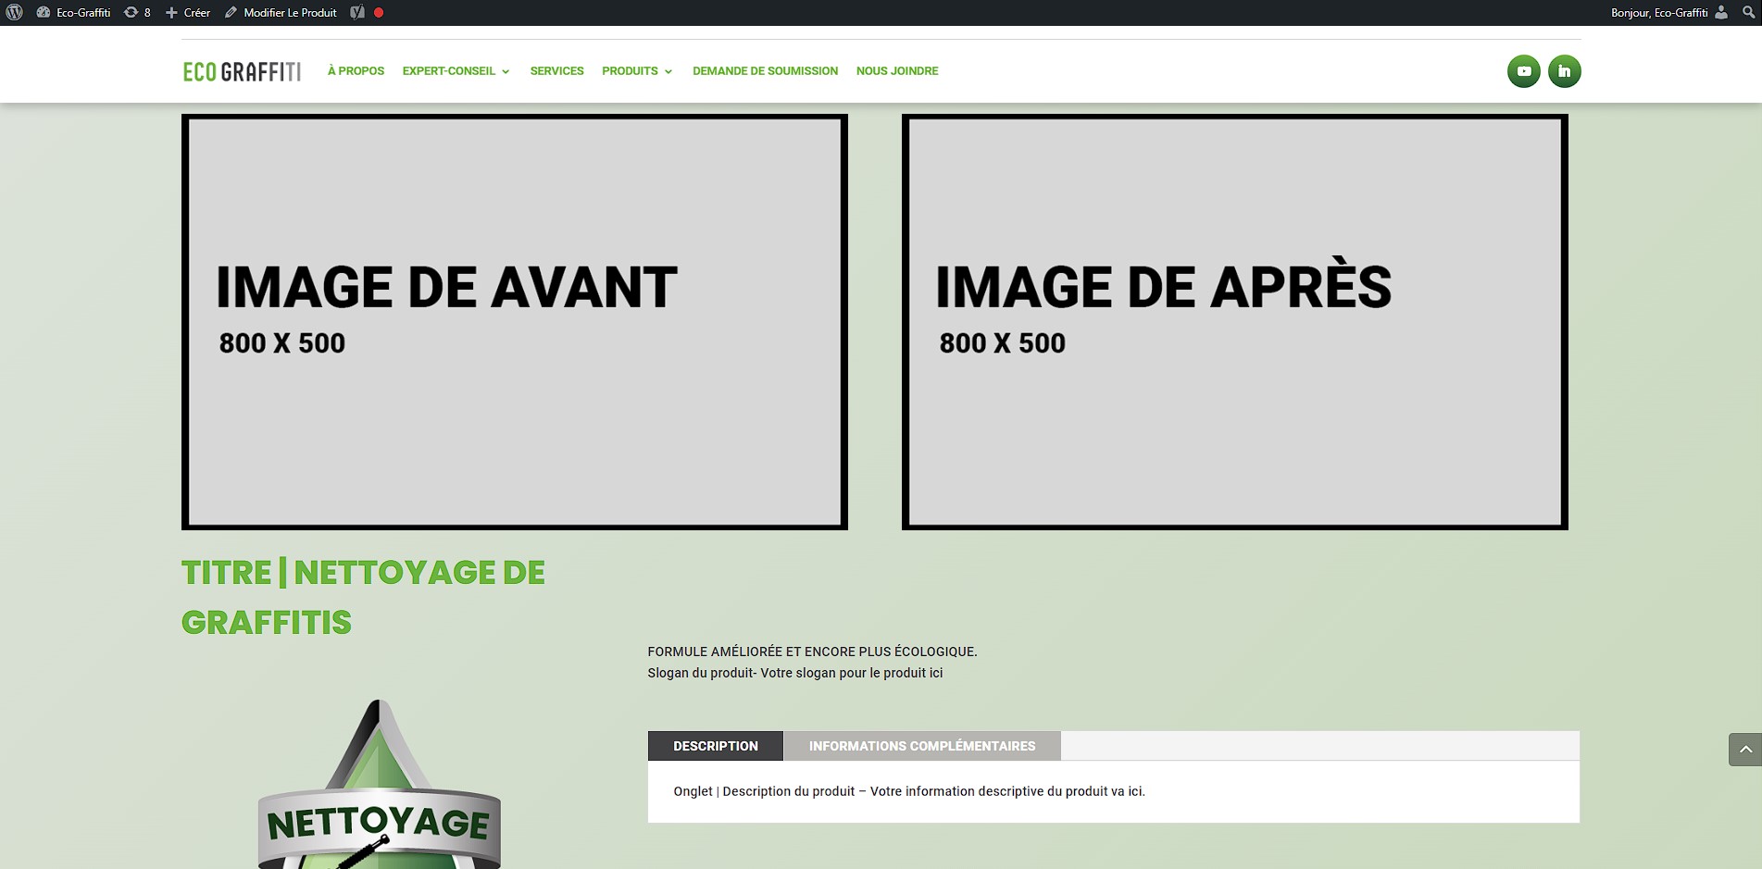Expand the Expert-Conseil dropdown chevron
The image size is (1762, 869).
click(x=506, y=71)
